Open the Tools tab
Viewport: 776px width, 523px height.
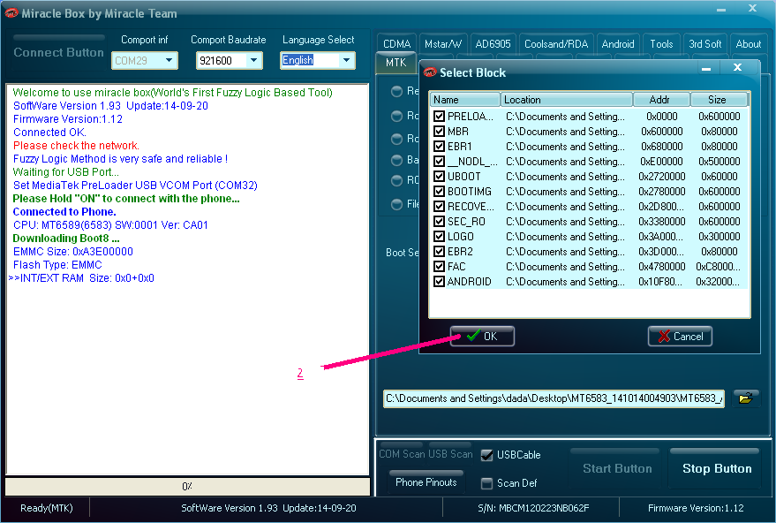662,43
